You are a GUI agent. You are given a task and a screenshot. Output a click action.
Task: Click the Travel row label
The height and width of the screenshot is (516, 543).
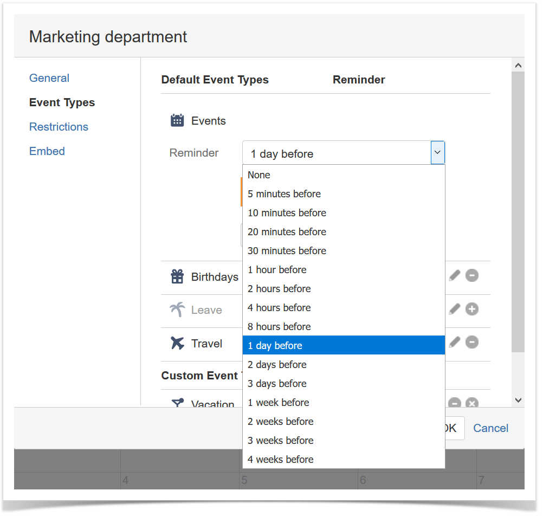pos(207,344)
